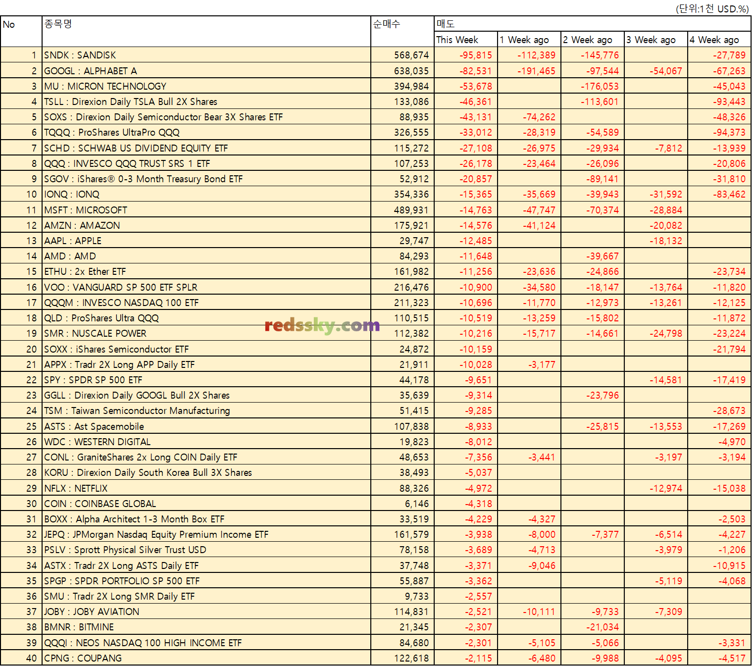Screen dimensions: 752x666
Task: Click 2 Week ago value -176,053
Action: click(600, 86)
